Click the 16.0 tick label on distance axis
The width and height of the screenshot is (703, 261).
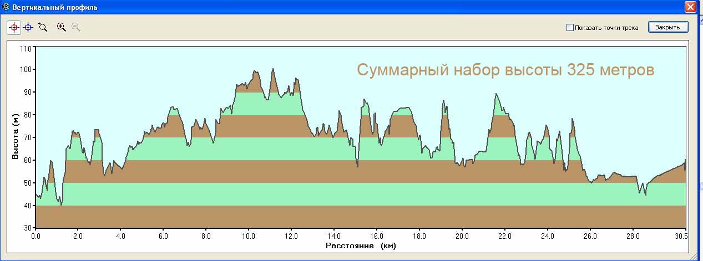point(377,235)
